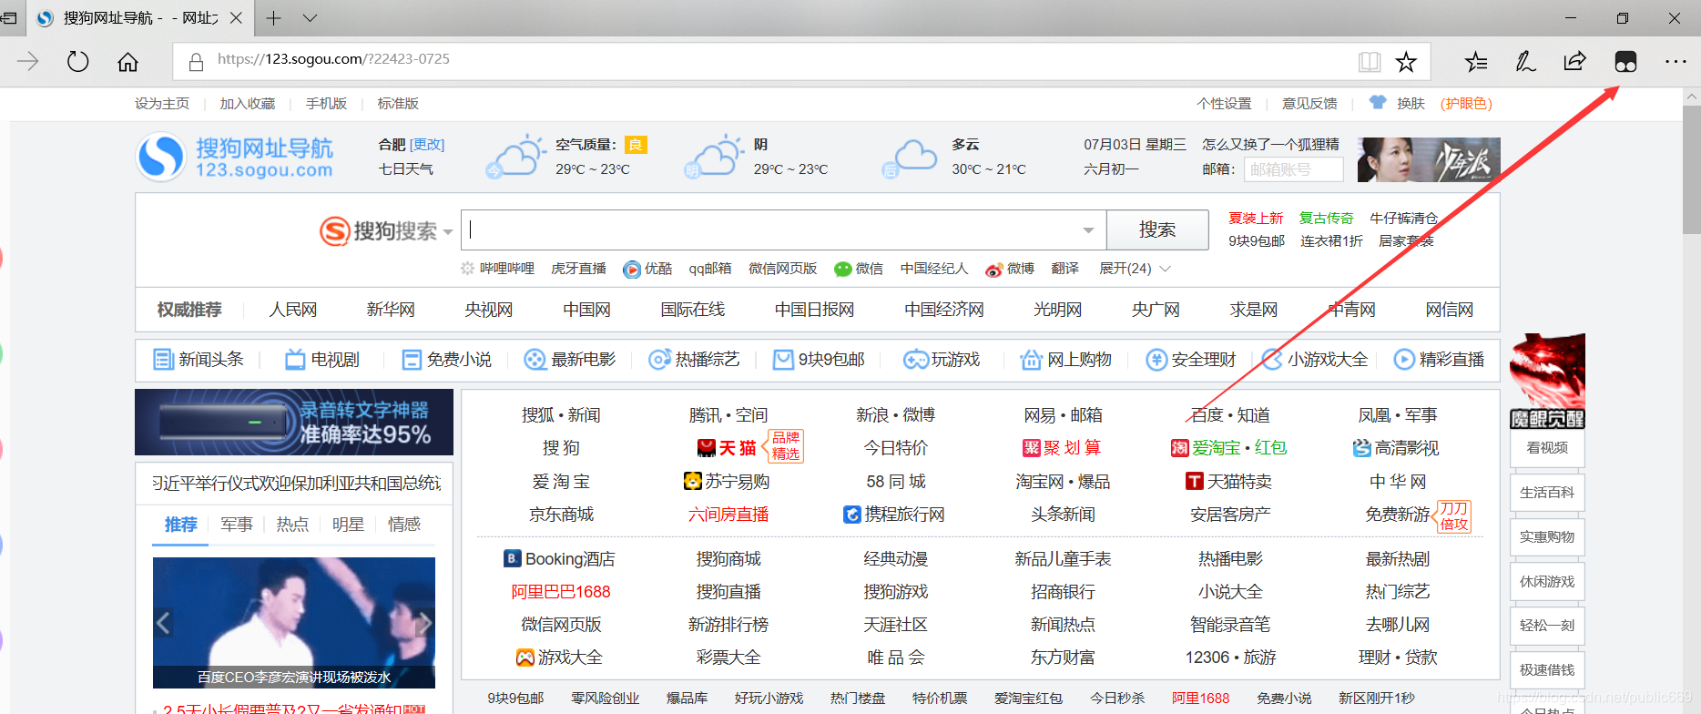
Task: Open 个性设置 link
Action: (1224, 104)
